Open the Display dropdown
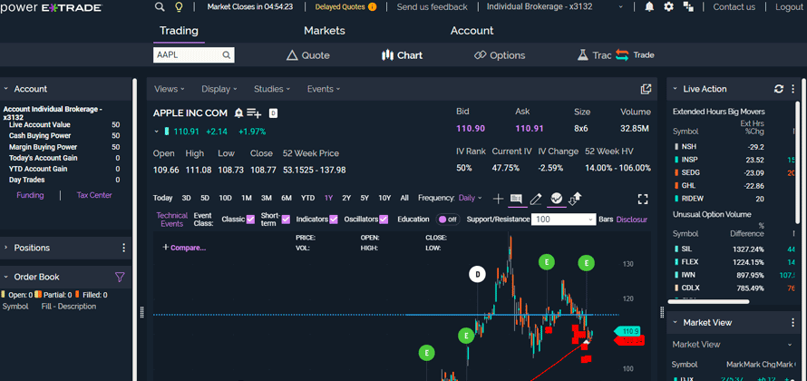 tap(219, 89)
